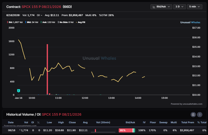The width and height of the screenshot is (208, 135).
Task: Toggle the Bid volume legend series
Action: tap(15, 22)
